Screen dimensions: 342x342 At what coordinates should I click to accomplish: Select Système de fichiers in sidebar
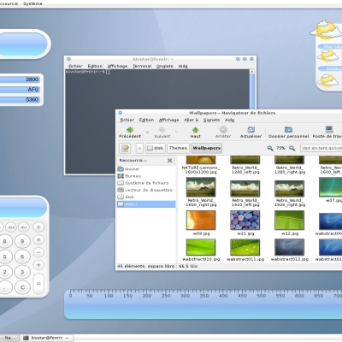tap(146, 183)
